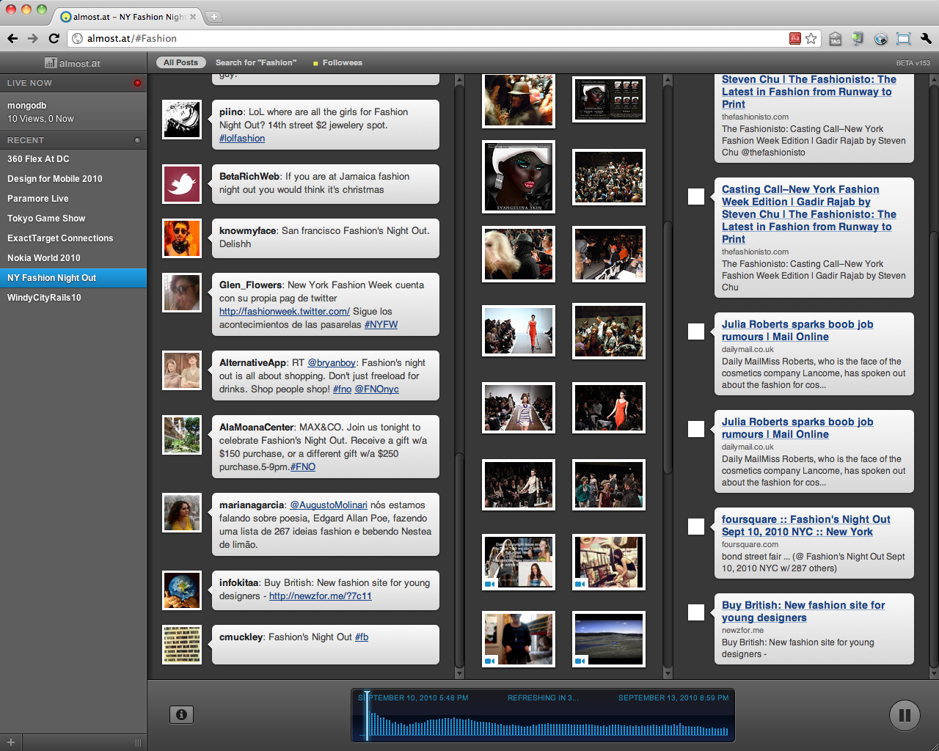Image resolution: width=939 pixels, height=751 pixels.
Task: Click infokitaa's globe avatar
Action: pyautogui.click(x=182, y=590)
